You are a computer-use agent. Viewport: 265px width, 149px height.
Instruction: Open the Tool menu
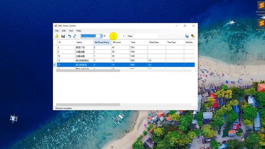[71, 31]
